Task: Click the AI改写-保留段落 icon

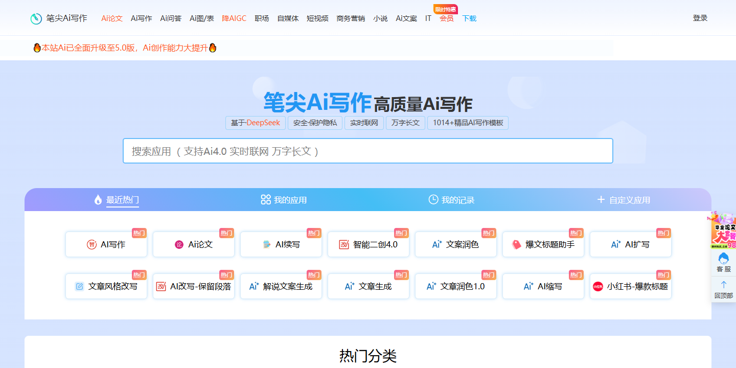Action: click(161, 287)
